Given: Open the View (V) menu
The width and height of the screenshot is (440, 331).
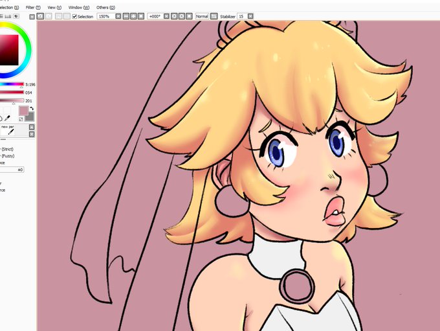Looking at the screenshot, I should (54, 8).
